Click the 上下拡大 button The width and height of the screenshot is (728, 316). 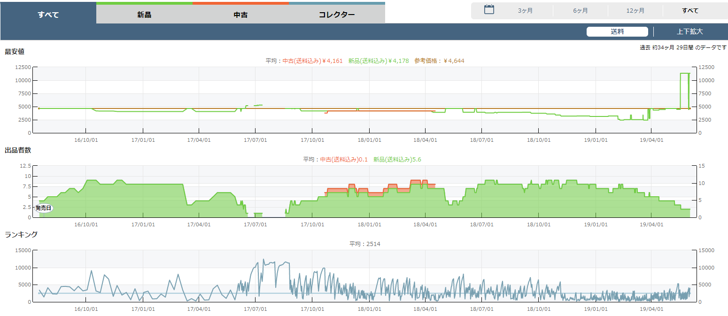[689, 32]
